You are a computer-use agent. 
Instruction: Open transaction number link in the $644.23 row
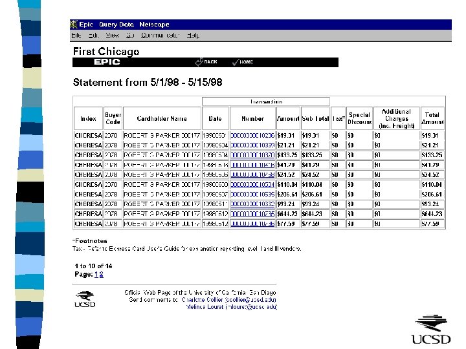252,214
